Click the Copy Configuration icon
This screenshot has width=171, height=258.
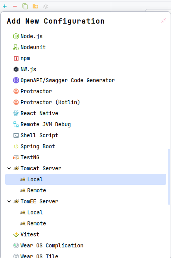25,6
